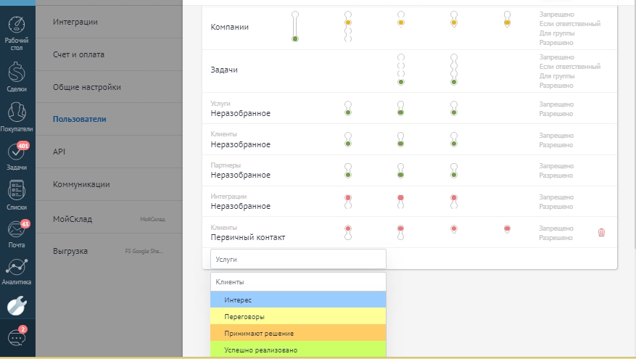Open the Аналитика charts icon

pyautogui.click(x=17, y=271)
